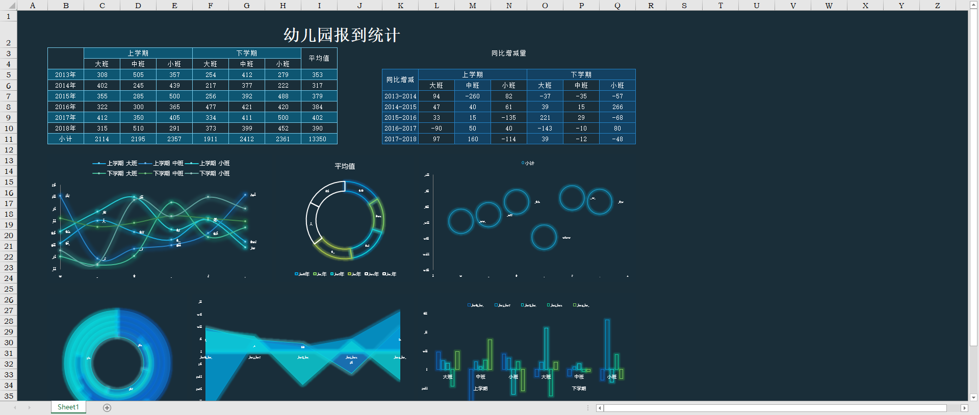Switch to the Sheet1 tab
This screenshot has width=979, height=415.
(x=68, y=407)
